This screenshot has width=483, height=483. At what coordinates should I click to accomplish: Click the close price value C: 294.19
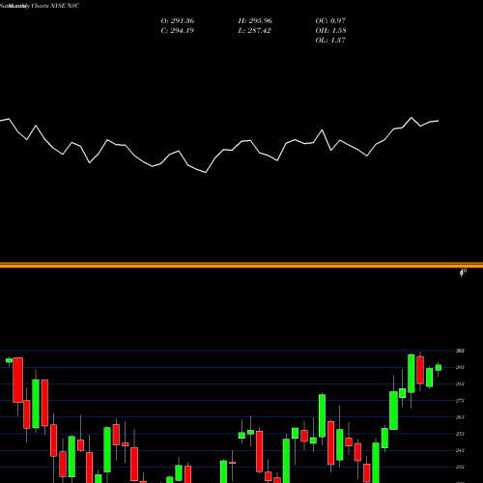tap(178, 31)
